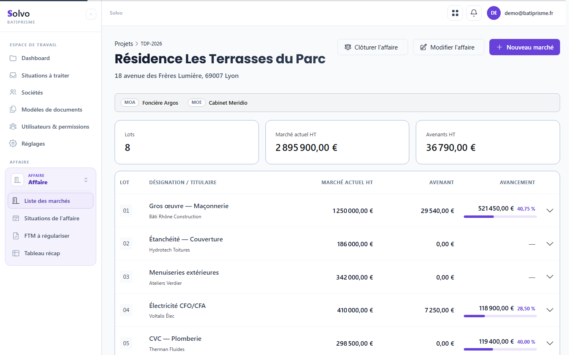Open notifications bell
This screenshot has height=355, width=569.
coord(474,13)
